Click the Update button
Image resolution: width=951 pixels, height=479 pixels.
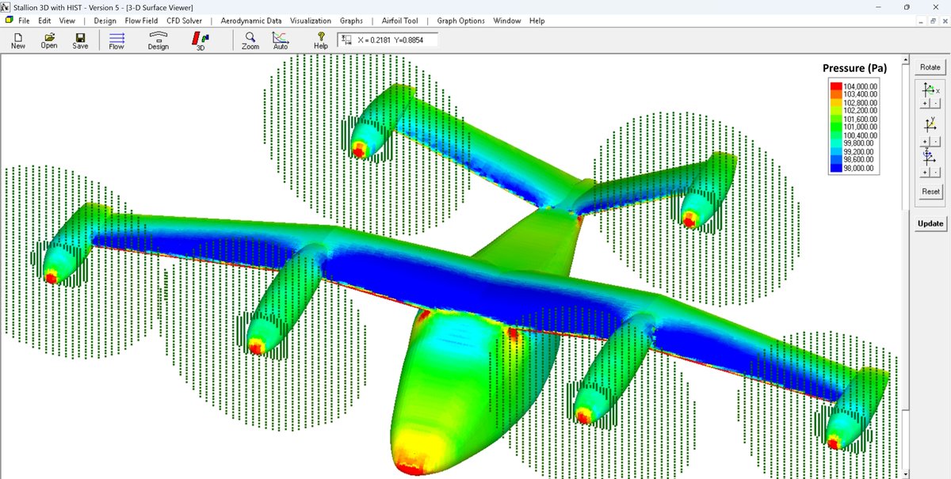point(930,223)
